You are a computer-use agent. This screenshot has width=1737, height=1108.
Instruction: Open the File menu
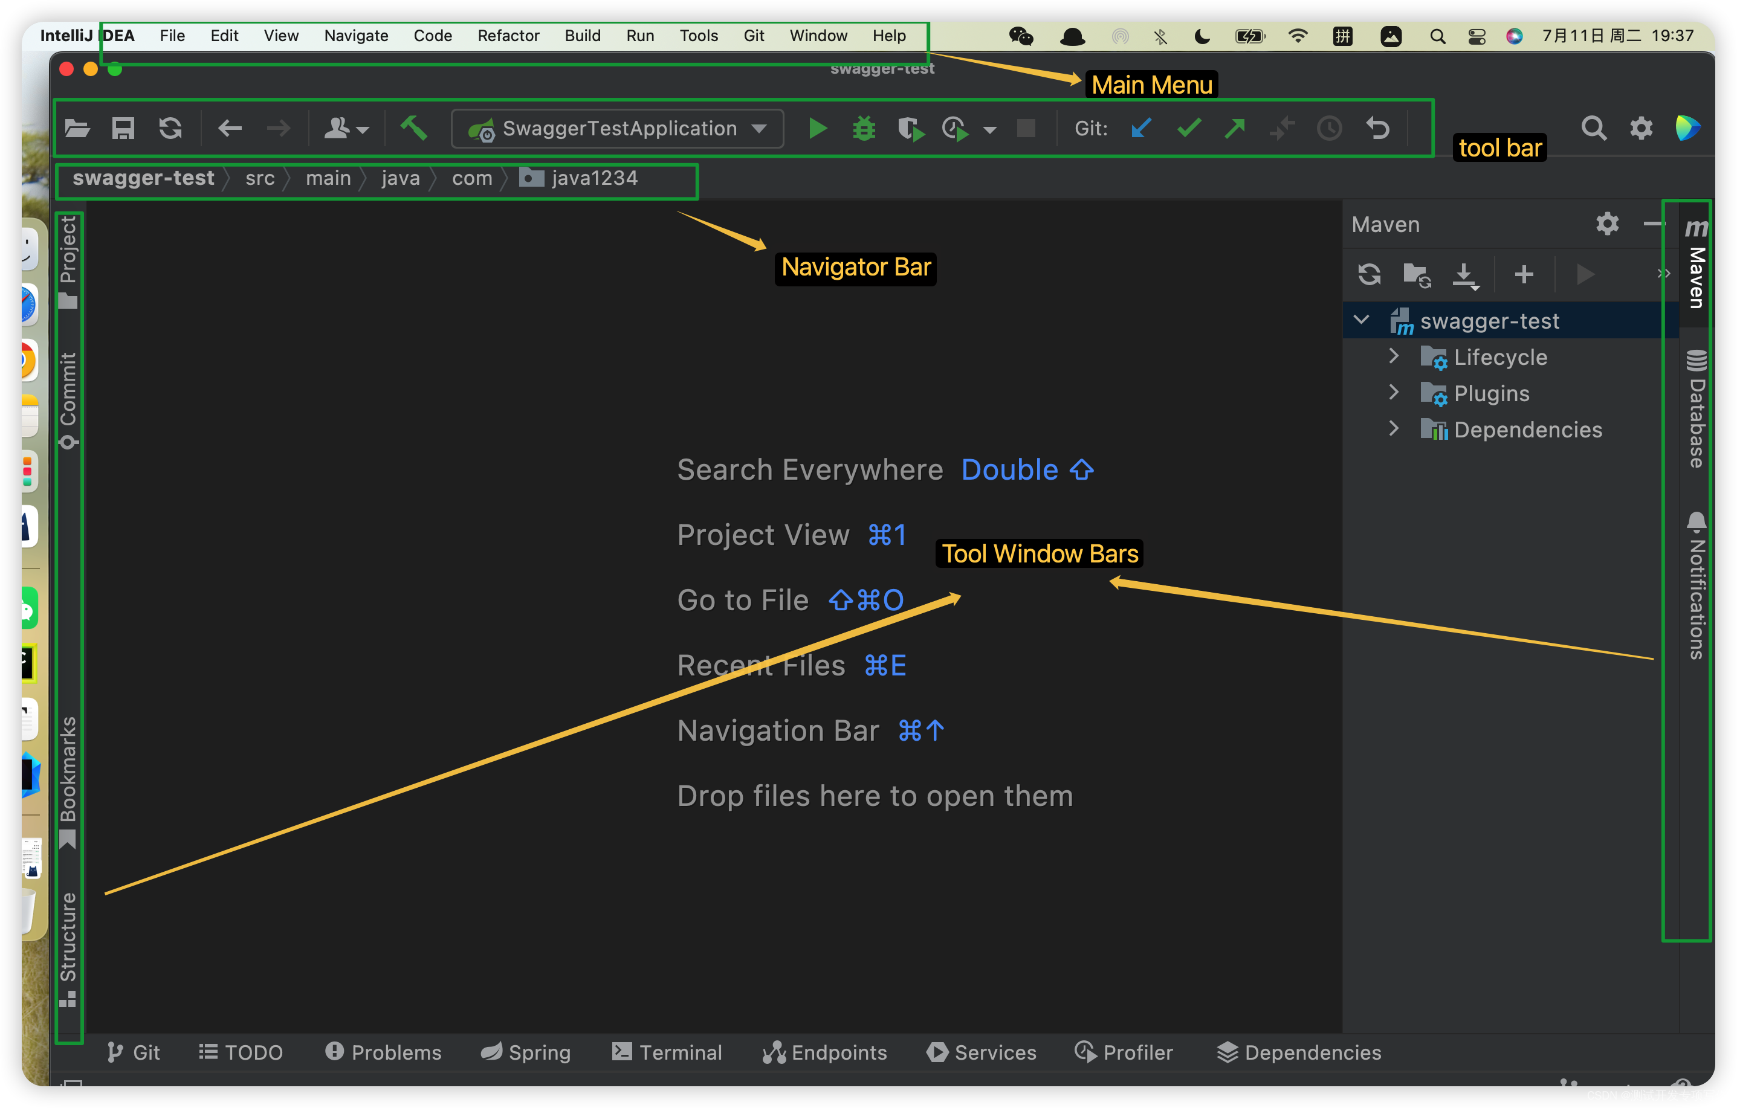(172, 35)
